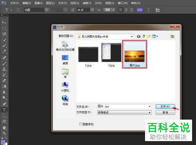Screen dimensions: 196x145
Task: Select the Eyedropper tool
Action: [x=4, y=51]
